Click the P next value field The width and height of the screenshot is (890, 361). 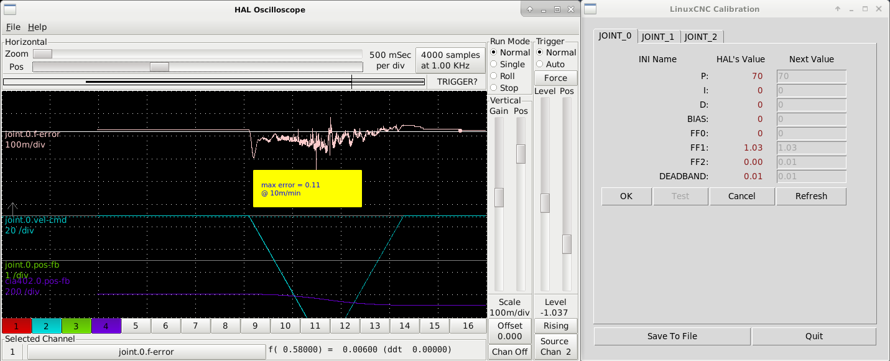tap(811, 77)
